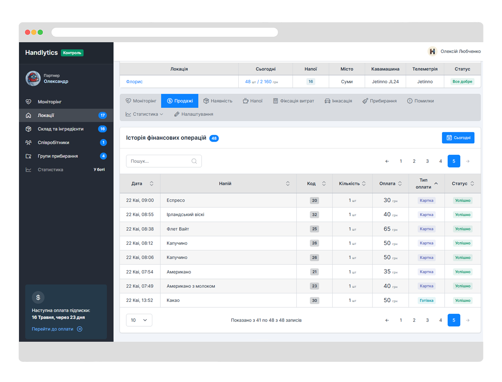
Task: Click the user avatar of Олександр
Action: 33,79
